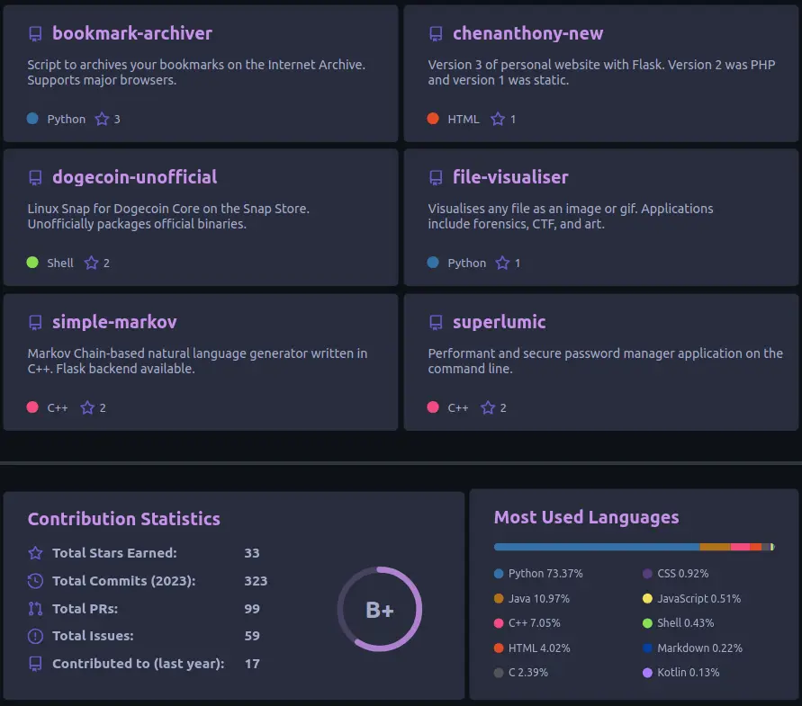Click the Python segment of language bar
802x706 pixels.
click(596, 547)
